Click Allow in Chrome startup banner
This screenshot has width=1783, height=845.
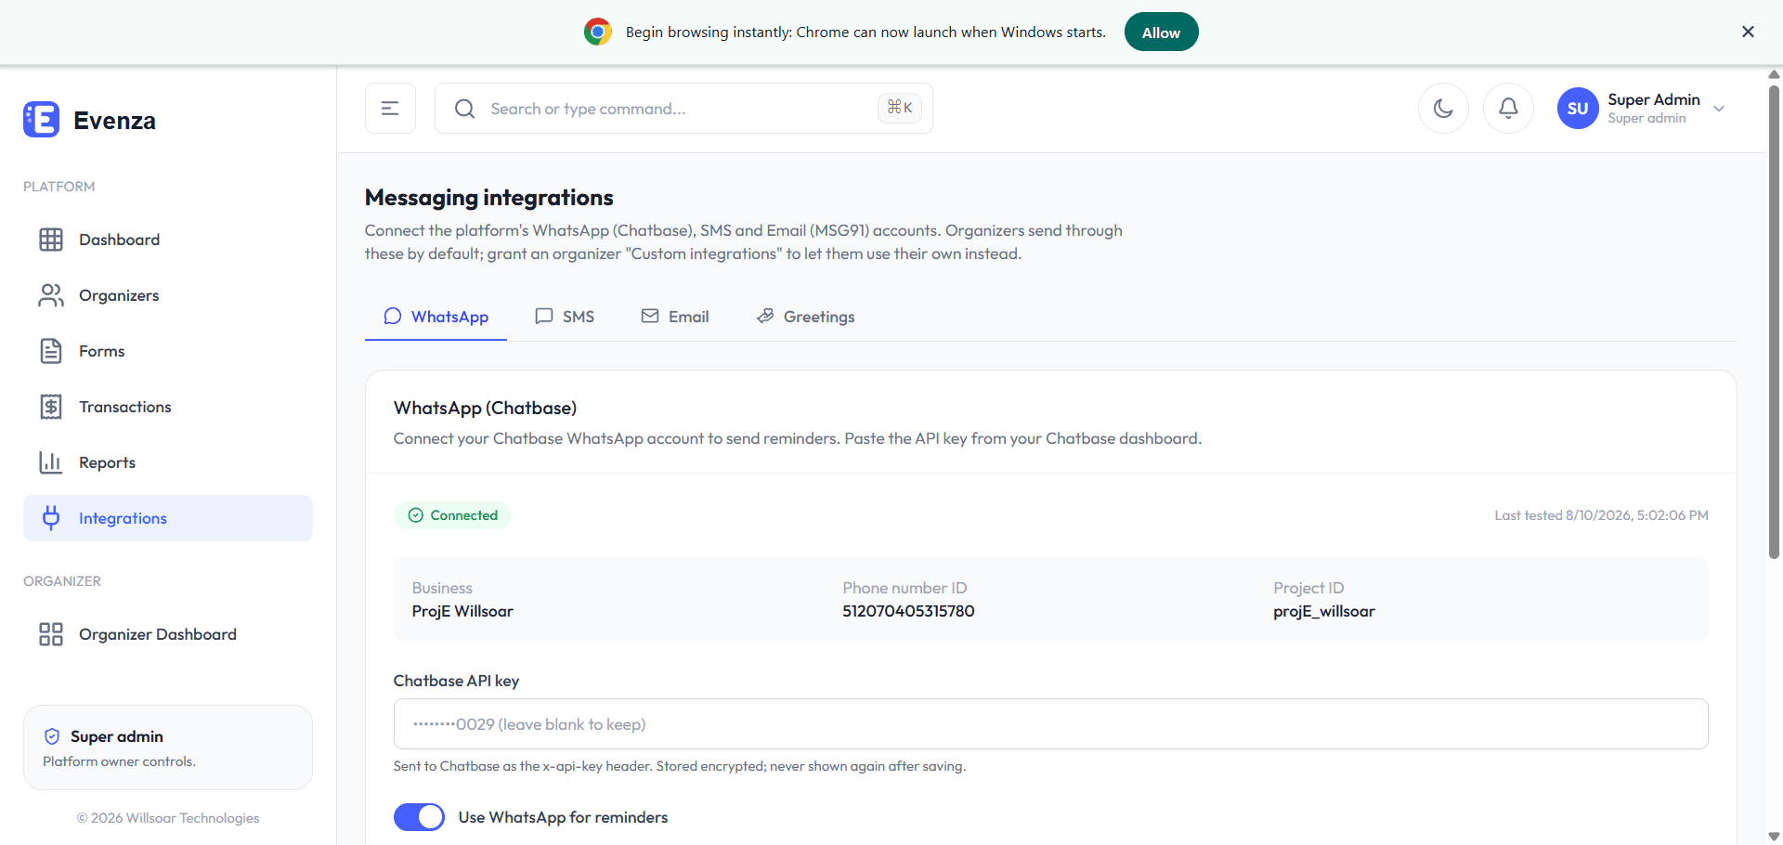[x=1161, y=32]
